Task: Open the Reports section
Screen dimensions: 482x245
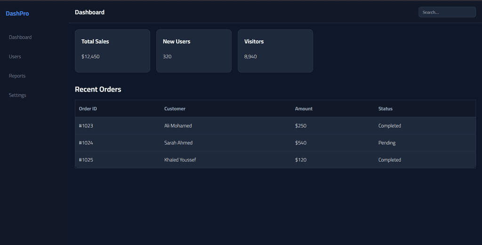Action: [x=17, y=76]
